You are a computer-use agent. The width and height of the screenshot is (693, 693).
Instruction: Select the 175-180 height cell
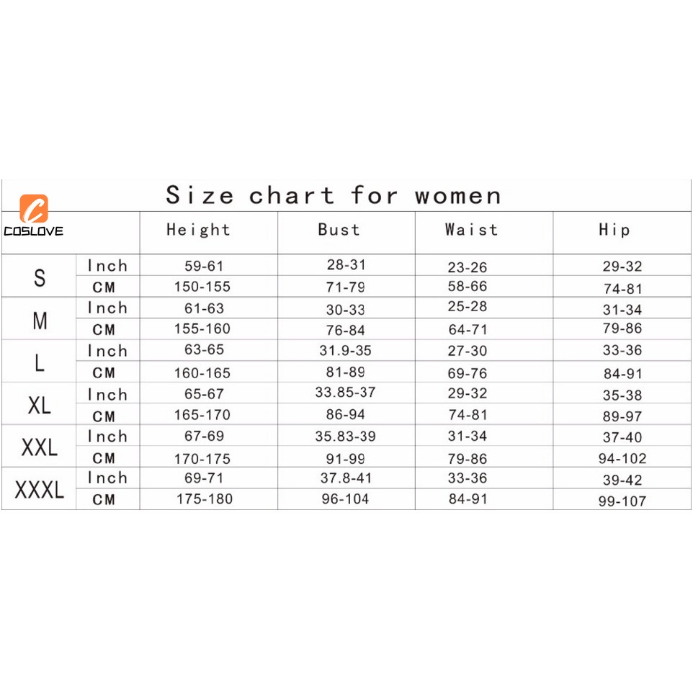coord(205,499)
